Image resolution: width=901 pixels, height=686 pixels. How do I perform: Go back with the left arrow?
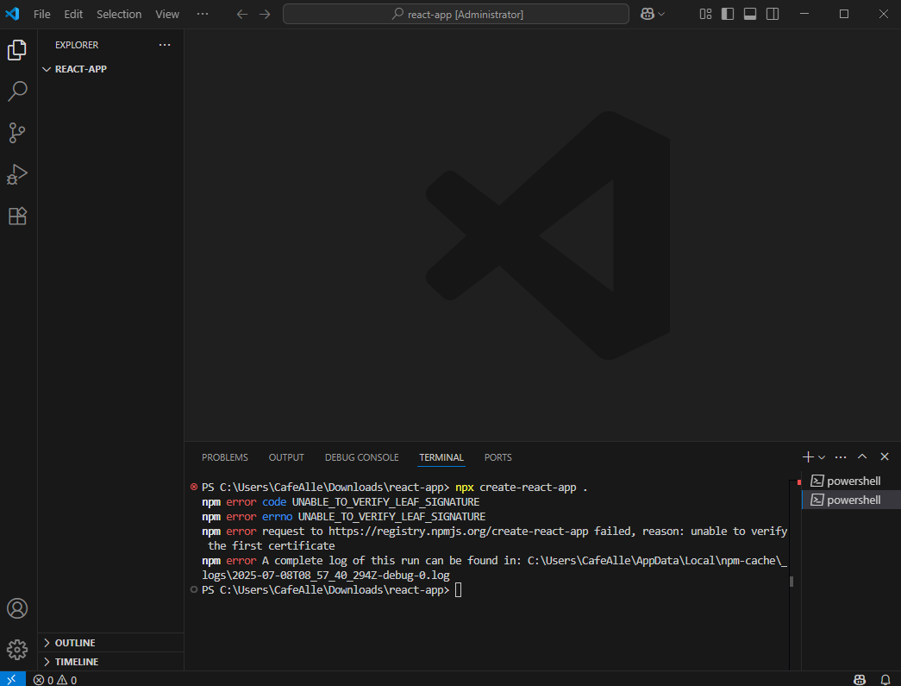coord(242,15)
